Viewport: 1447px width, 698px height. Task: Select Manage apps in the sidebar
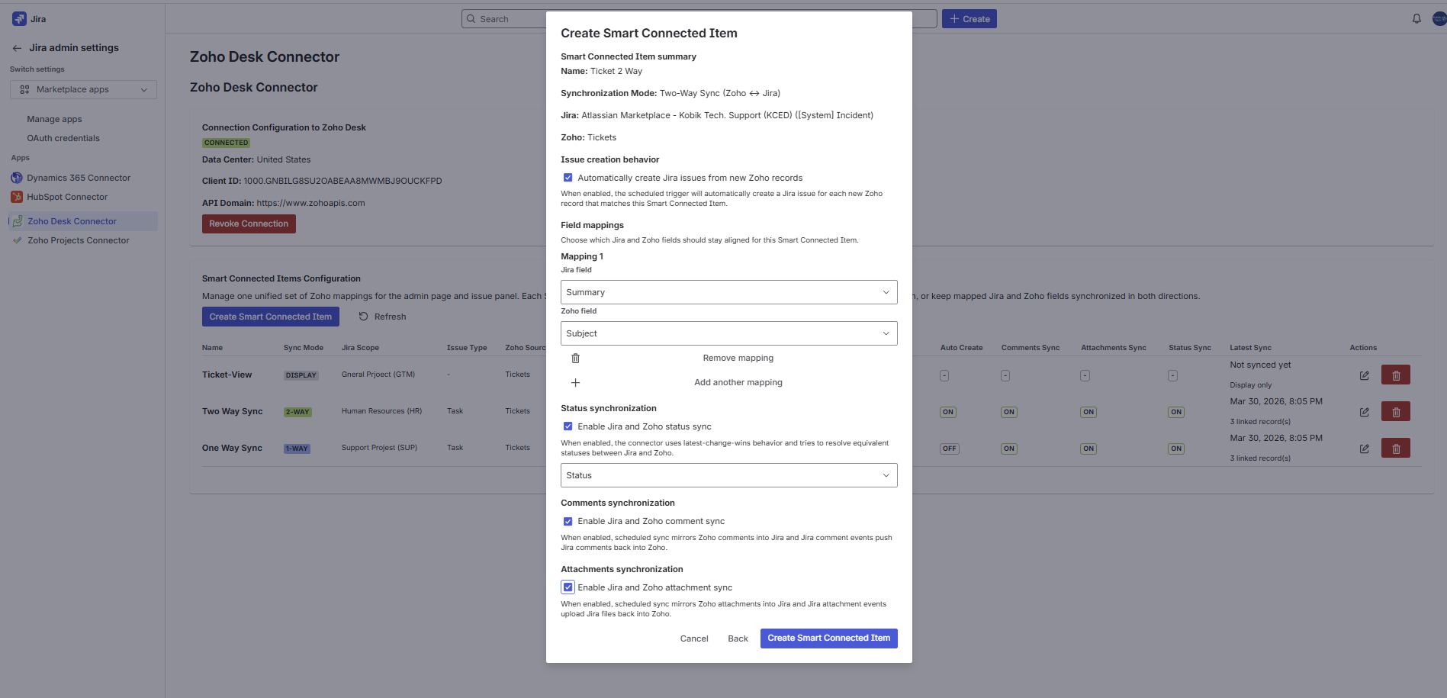pos(54,119)
